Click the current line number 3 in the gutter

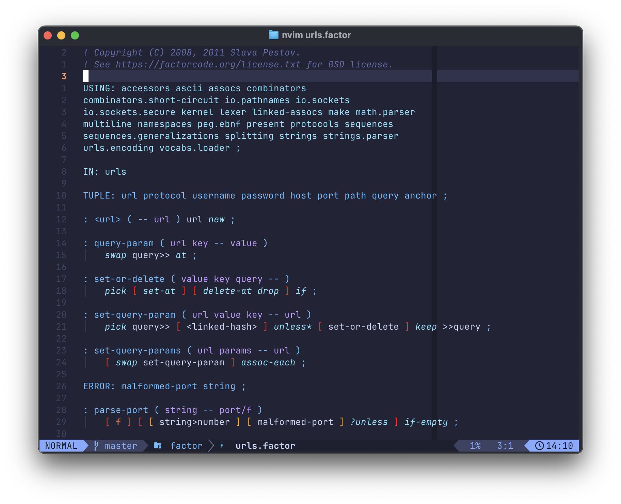(x=64, y=76)
